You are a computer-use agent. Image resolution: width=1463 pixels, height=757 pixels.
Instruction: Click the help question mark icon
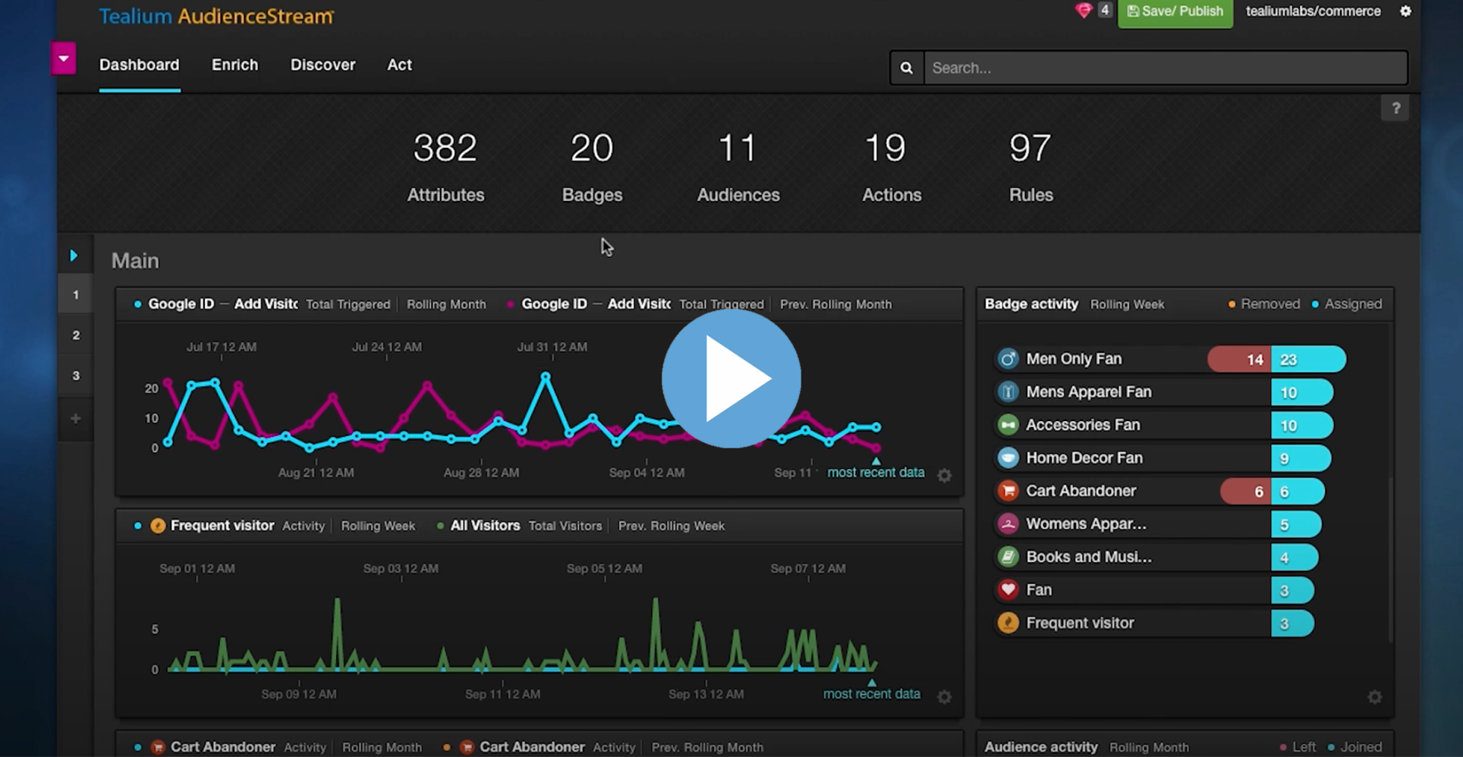click(1395, 108)
